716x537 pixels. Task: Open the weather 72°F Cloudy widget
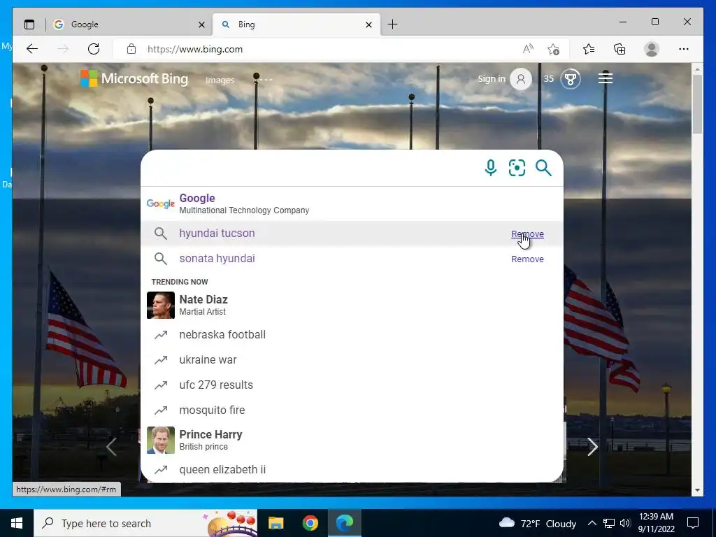538,523
